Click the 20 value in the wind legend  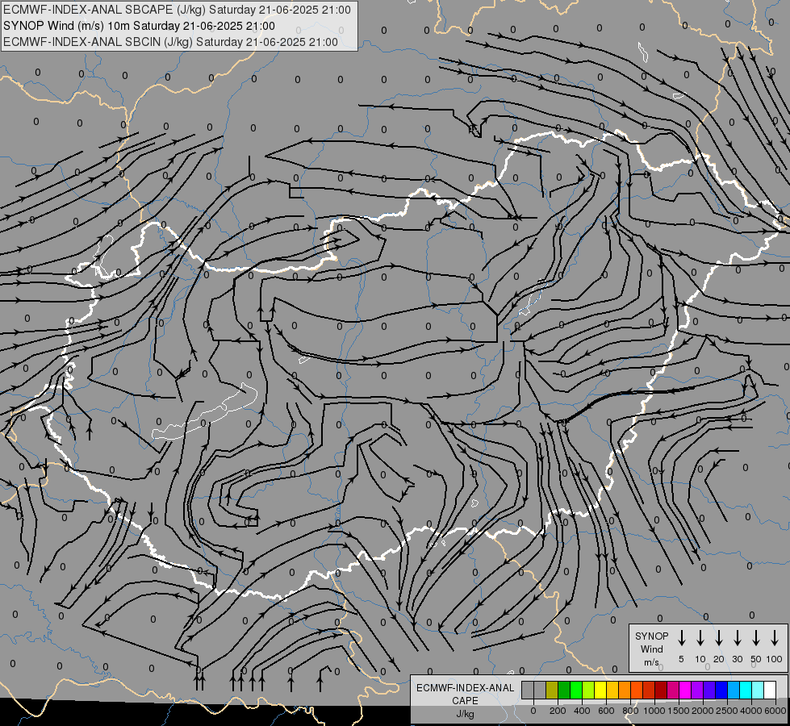pos(719,659)
